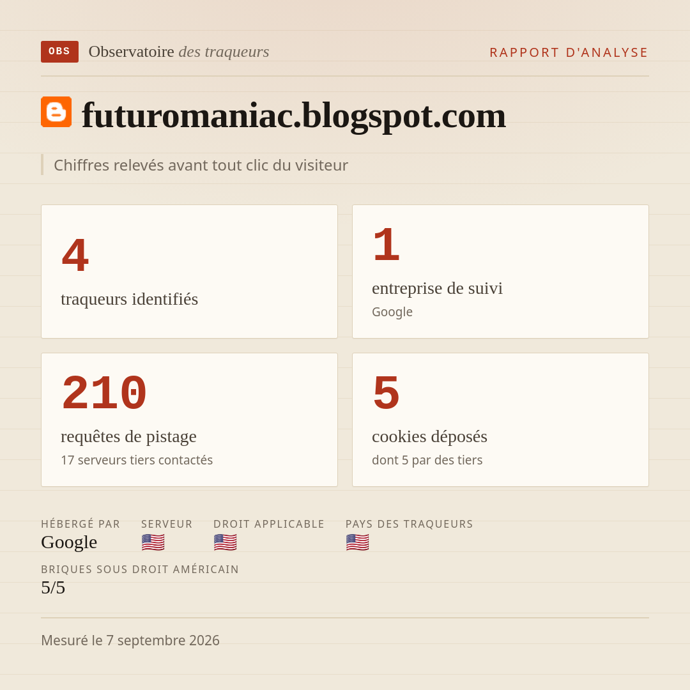
Task: Click the 210 requests figure
Action: pyautogui.click(x=104, y=392)
